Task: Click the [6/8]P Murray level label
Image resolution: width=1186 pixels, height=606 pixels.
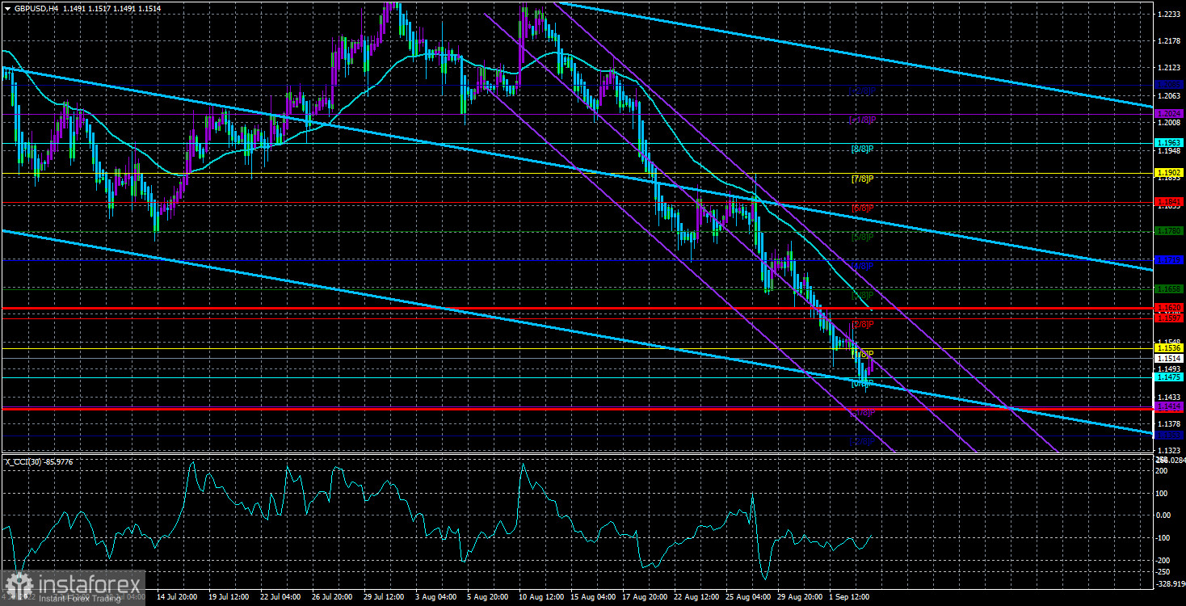Action: 864,208
